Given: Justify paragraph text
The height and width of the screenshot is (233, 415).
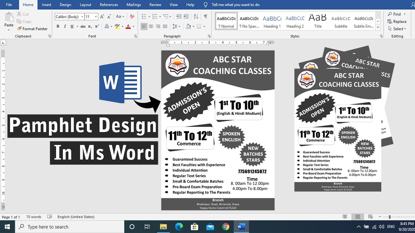Looking at the screenshot, I should click(x=165, y=27).
